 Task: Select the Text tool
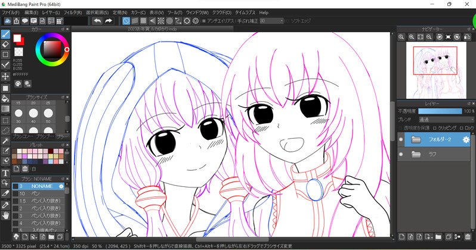(5, 173)
